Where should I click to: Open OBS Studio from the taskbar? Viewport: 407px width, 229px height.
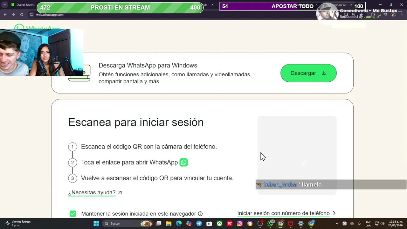click(x=260, y=224)
